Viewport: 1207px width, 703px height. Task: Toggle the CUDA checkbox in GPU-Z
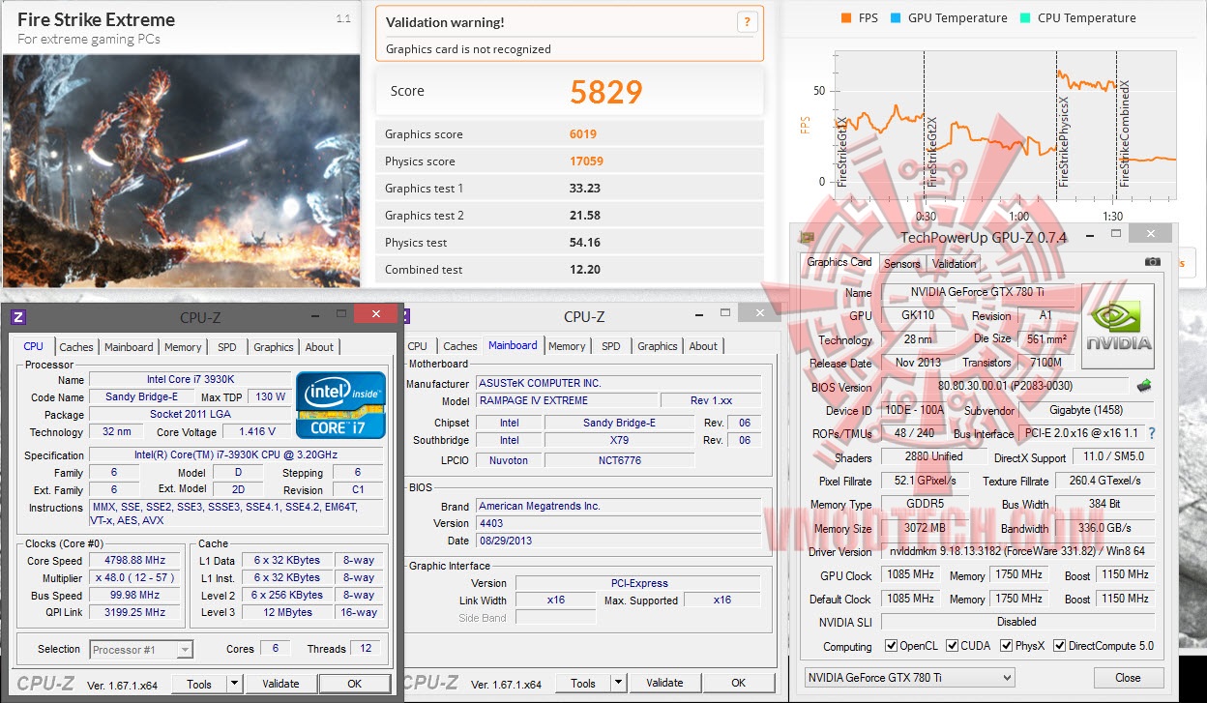(953, 646)
